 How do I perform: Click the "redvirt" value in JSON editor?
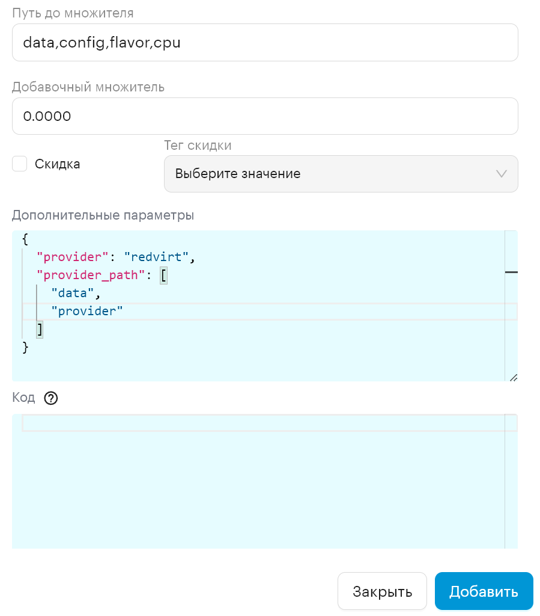pyautogui.click(x=156, y=257)
